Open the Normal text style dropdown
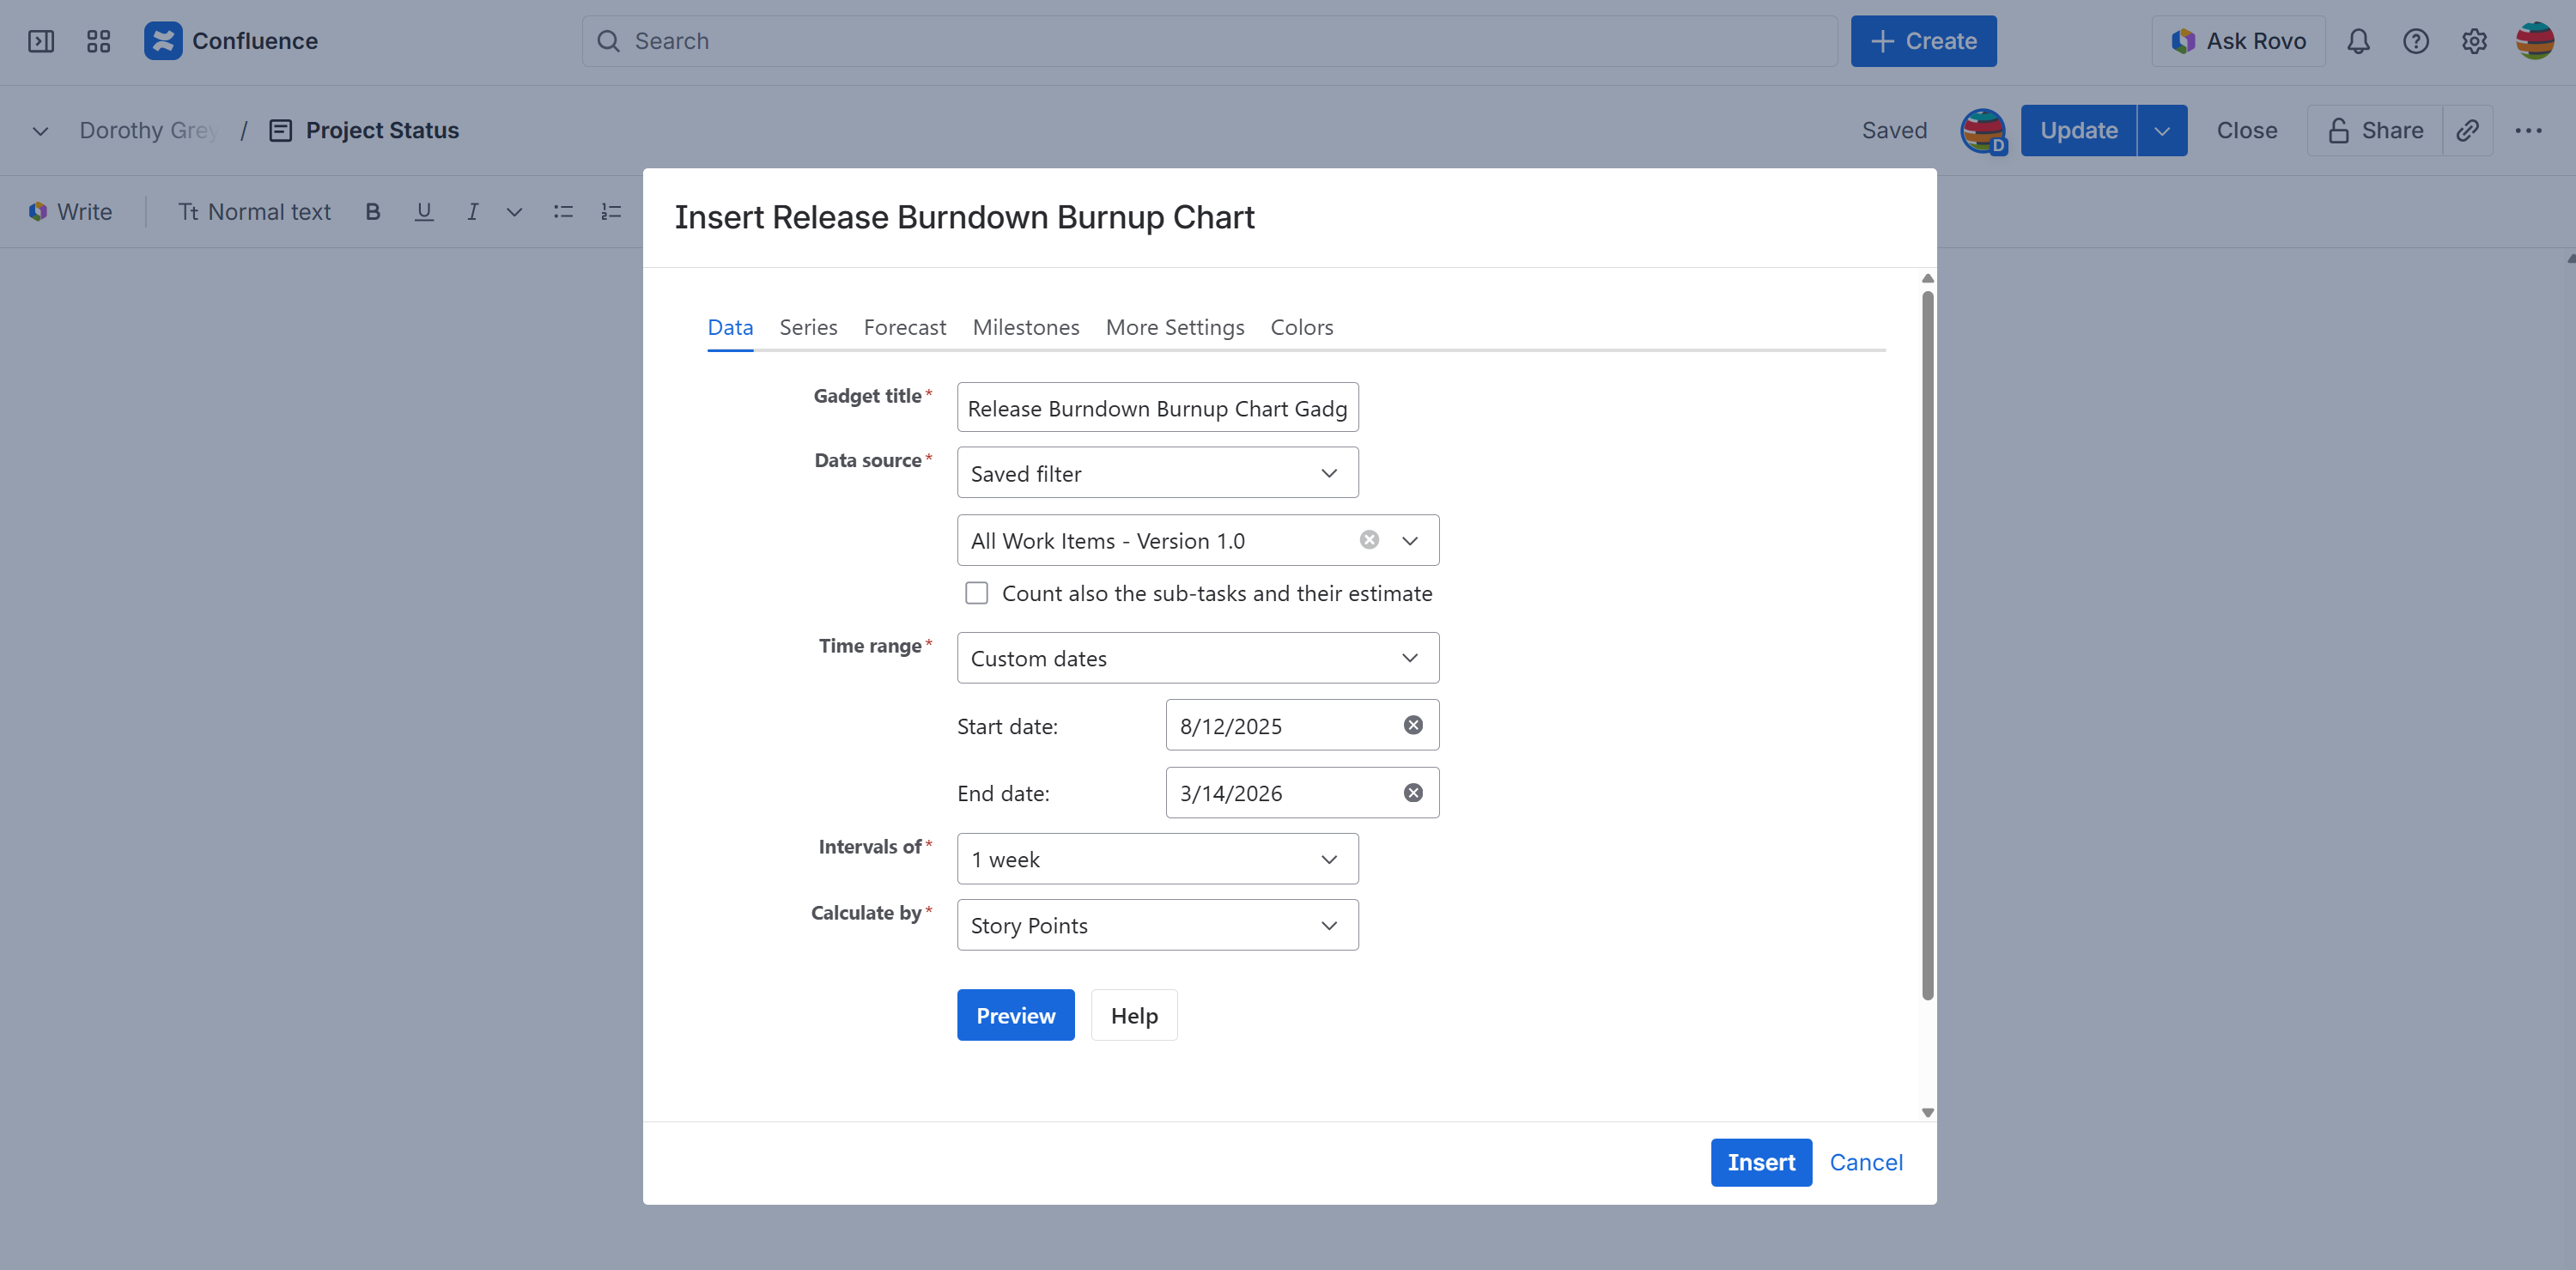The height and width of the screenshot is (1270, 2576). coord(254,211)
